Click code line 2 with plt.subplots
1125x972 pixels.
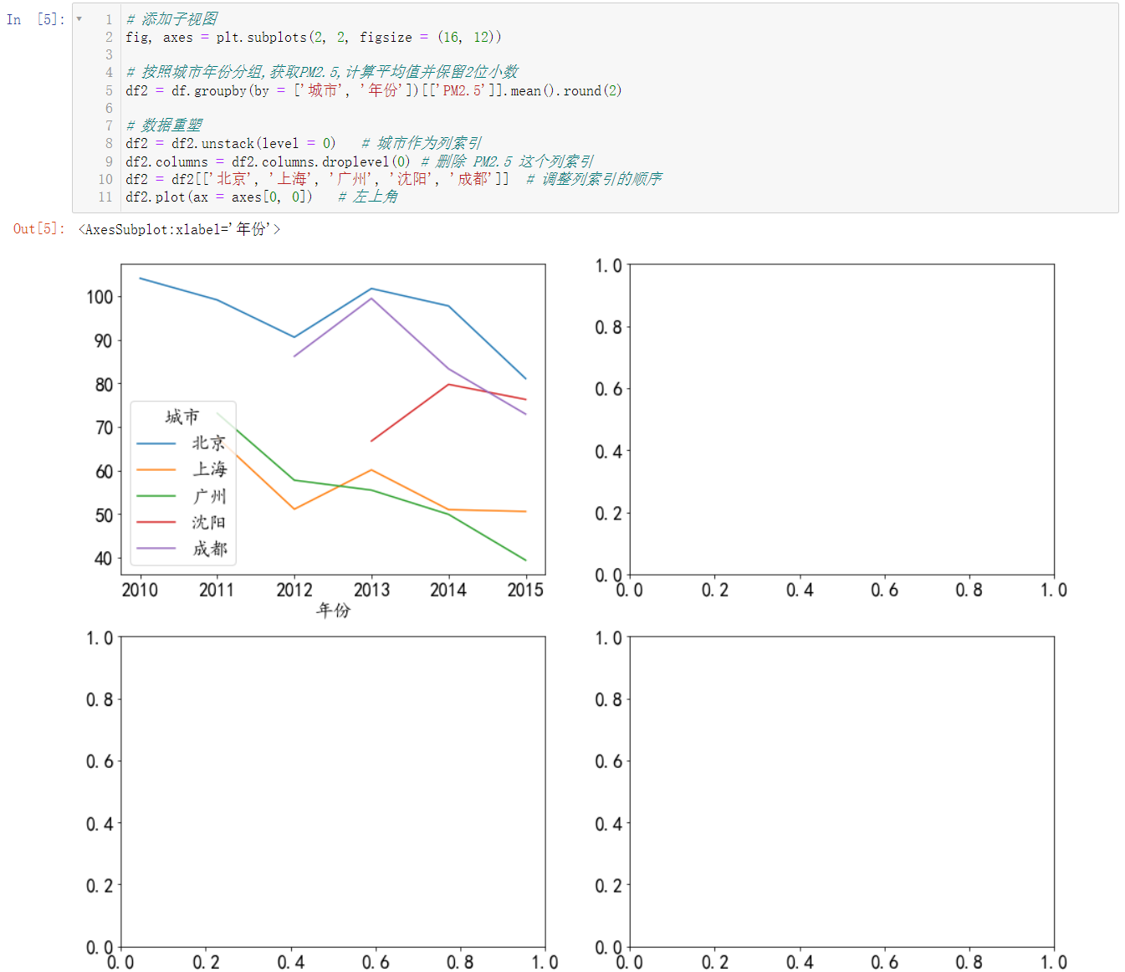point(314,37)
